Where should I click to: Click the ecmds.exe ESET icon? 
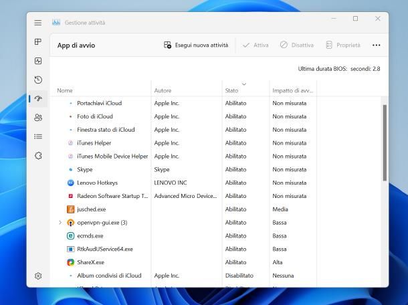70,236
